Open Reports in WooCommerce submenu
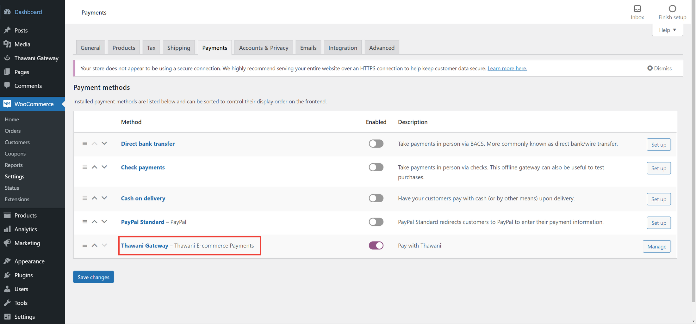The image size is (696, 324). 14,165
